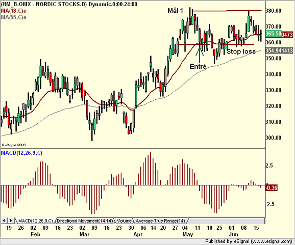Image resolution: width=295 pixels, height=245 pixels.
Task: Click the grey 354.94 MA value marker
Action: click(279, 50)
